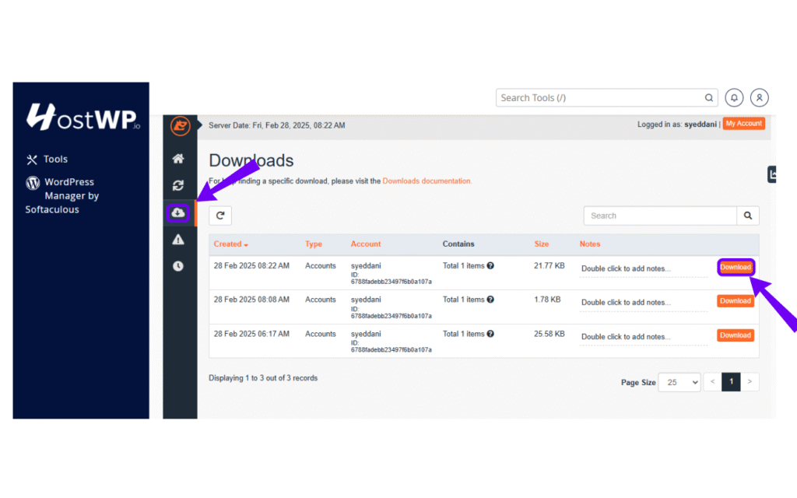This screenshot has width=797, height=498.
Task: Open the Downloads cloud icon in sidebar
Action: 178,212
